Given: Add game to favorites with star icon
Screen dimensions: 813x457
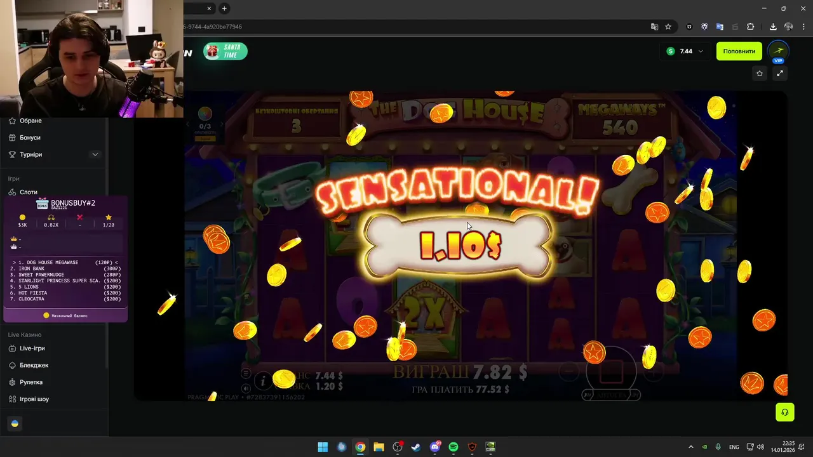Looking at the screenshot, I should click(760, 74).
